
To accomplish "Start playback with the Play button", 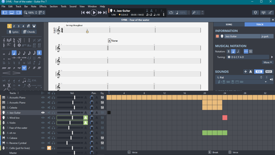I will pyautogui.click(x=94, y=12).
